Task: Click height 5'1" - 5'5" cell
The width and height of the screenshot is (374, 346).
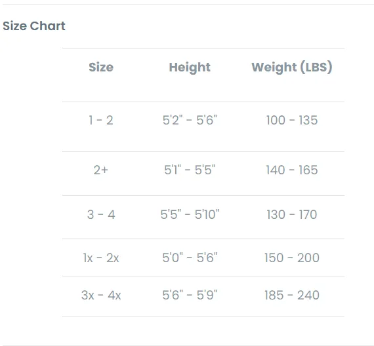Action: (x=190, y=170)
